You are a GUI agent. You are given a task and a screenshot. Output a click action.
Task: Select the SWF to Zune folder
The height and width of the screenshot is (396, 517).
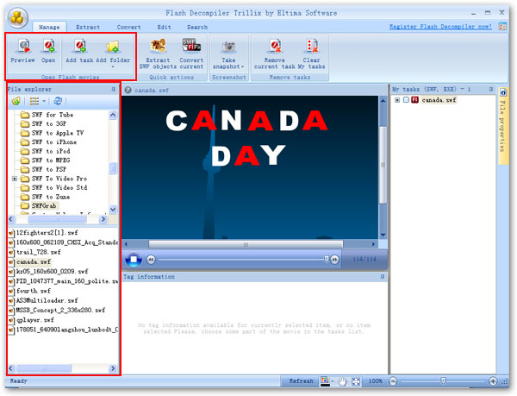pyautogui.click(x=51, y=197)
